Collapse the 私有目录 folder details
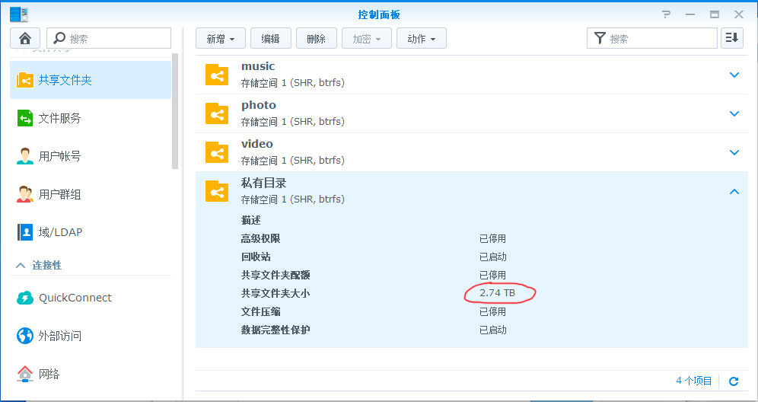 point(734,192)
